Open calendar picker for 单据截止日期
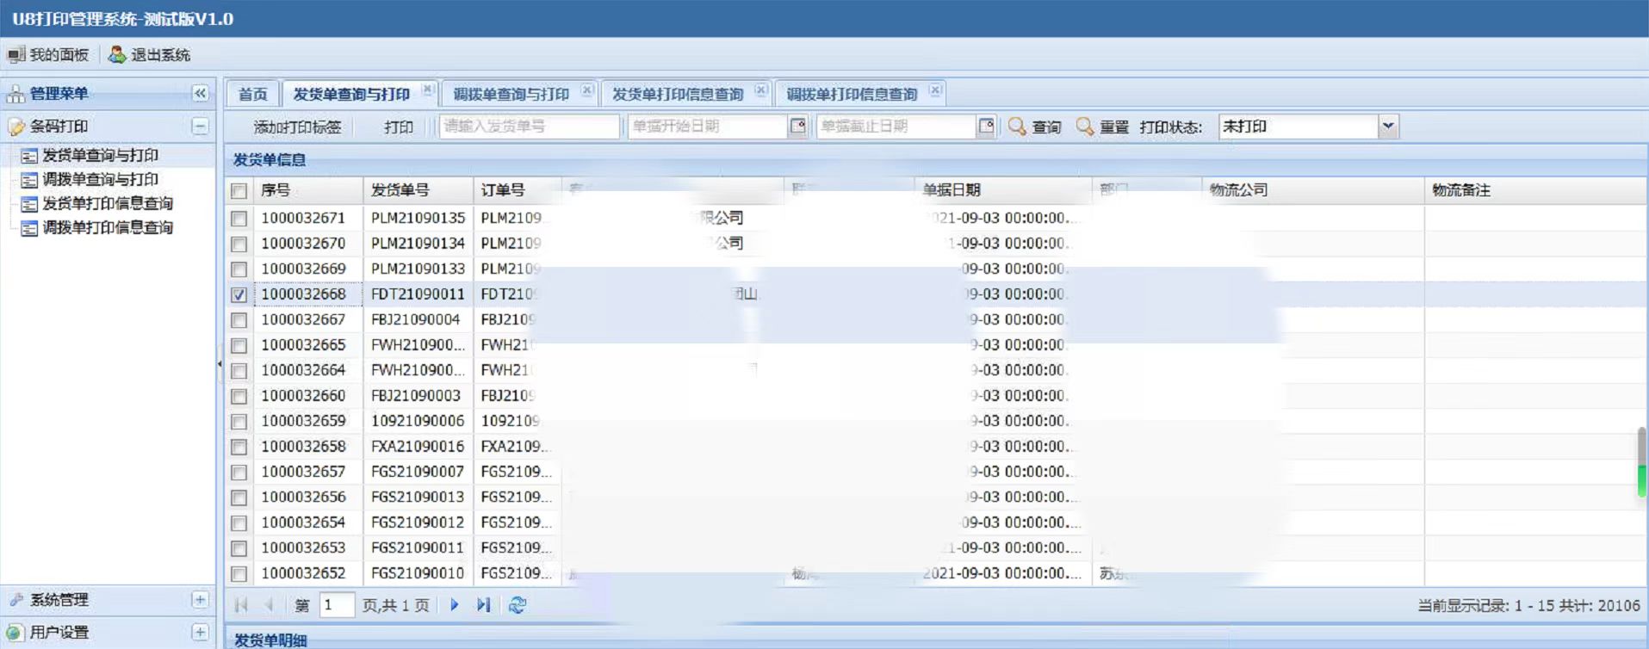1649x649 pixels. [987, 127]
